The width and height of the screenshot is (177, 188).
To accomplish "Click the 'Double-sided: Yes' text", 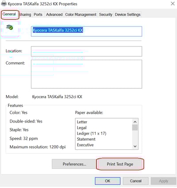I will tap(26, 121).
